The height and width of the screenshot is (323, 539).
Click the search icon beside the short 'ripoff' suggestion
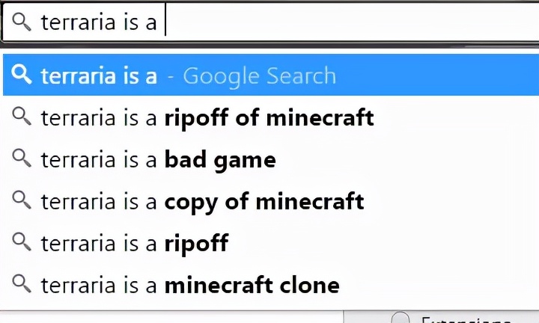tap(22, 242)
